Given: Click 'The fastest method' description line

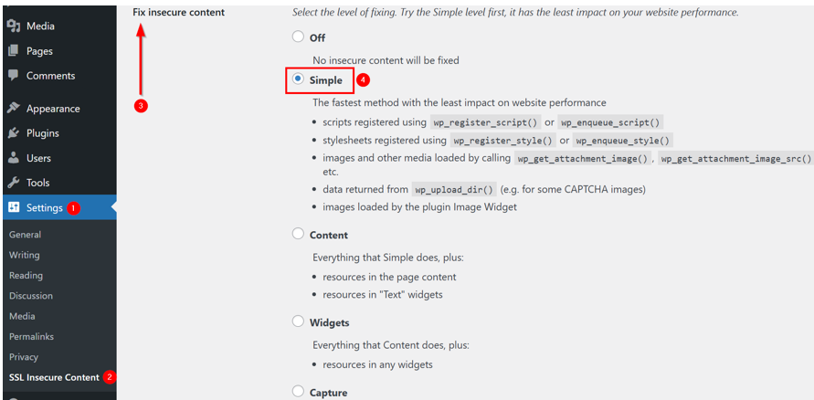Looking at the screenshot, I should click(460, 102).
